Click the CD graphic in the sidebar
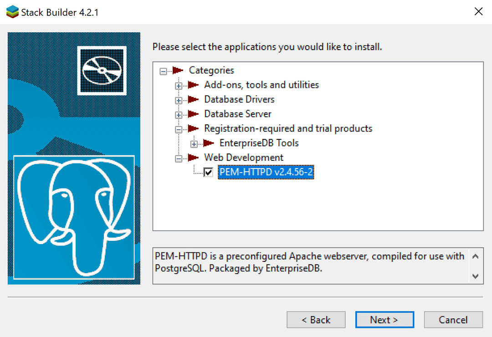This screenshot has width=492, height=337. coord(102,71)
